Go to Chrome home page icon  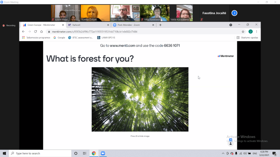(x=42, y=32)
